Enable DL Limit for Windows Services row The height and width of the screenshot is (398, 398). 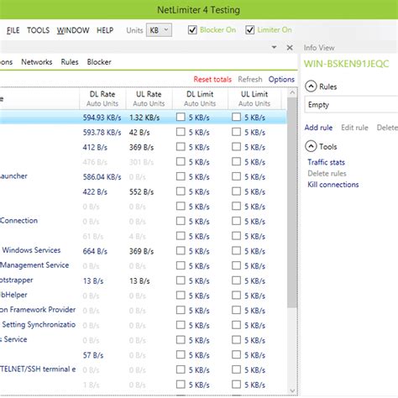181,250
